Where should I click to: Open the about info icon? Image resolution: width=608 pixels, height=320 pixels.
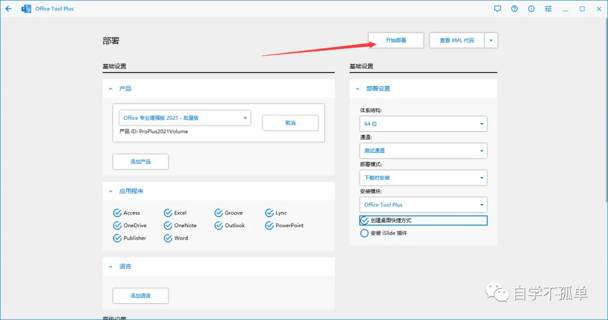point(531,8)
